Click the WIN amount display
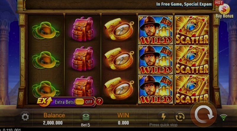 (123, 123)
